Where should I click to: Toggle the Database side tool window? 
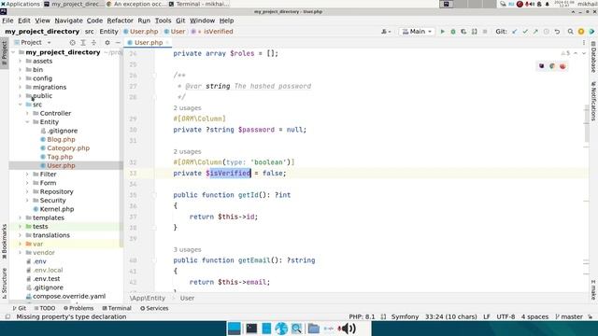[593, 57]
